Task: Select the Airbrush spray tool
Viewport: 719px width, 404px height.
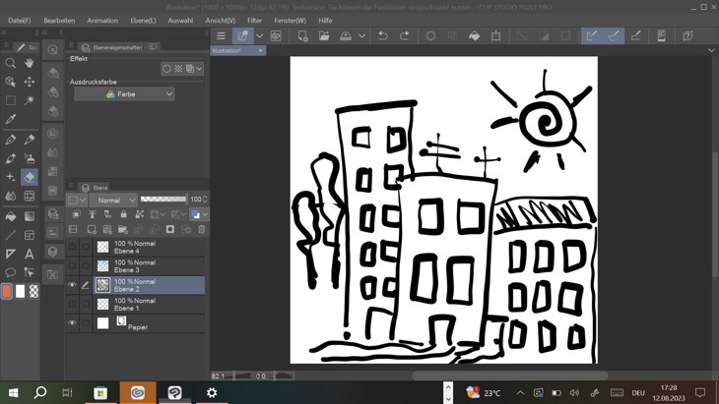Action: 30,158
